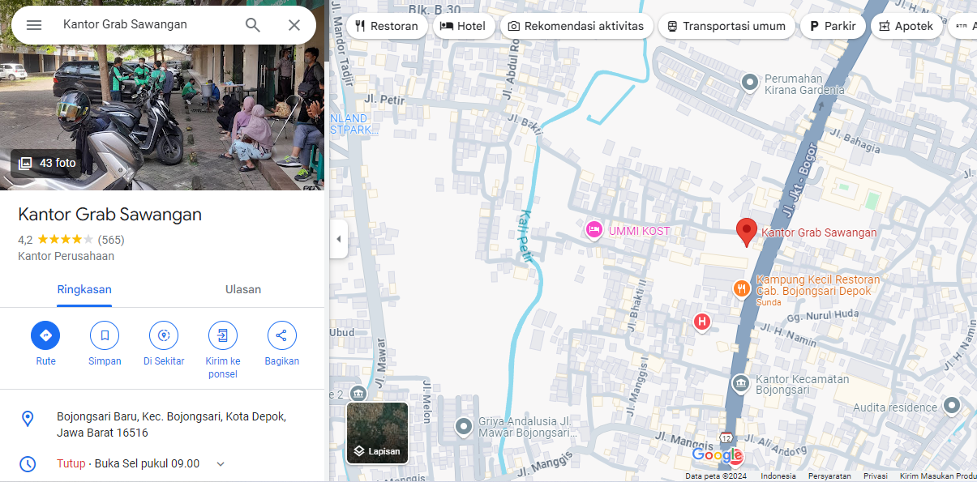Click the Rute directions icon

pyautogui.click(x=45, y=335)
